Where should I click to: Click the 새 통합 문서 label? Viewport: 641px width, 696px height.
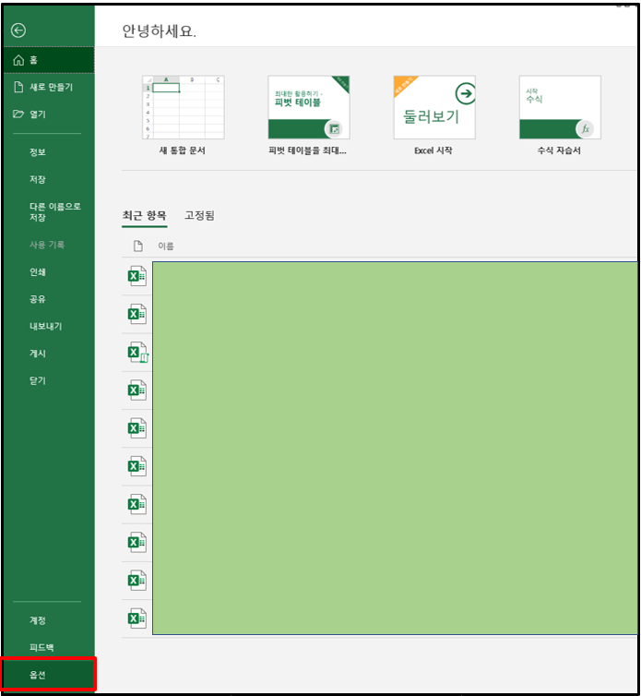183,150
